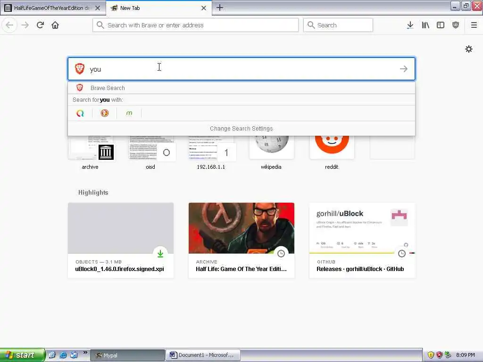Launch Internet Explorer from quick launch

pyautogui.click(x=63, y=355)
